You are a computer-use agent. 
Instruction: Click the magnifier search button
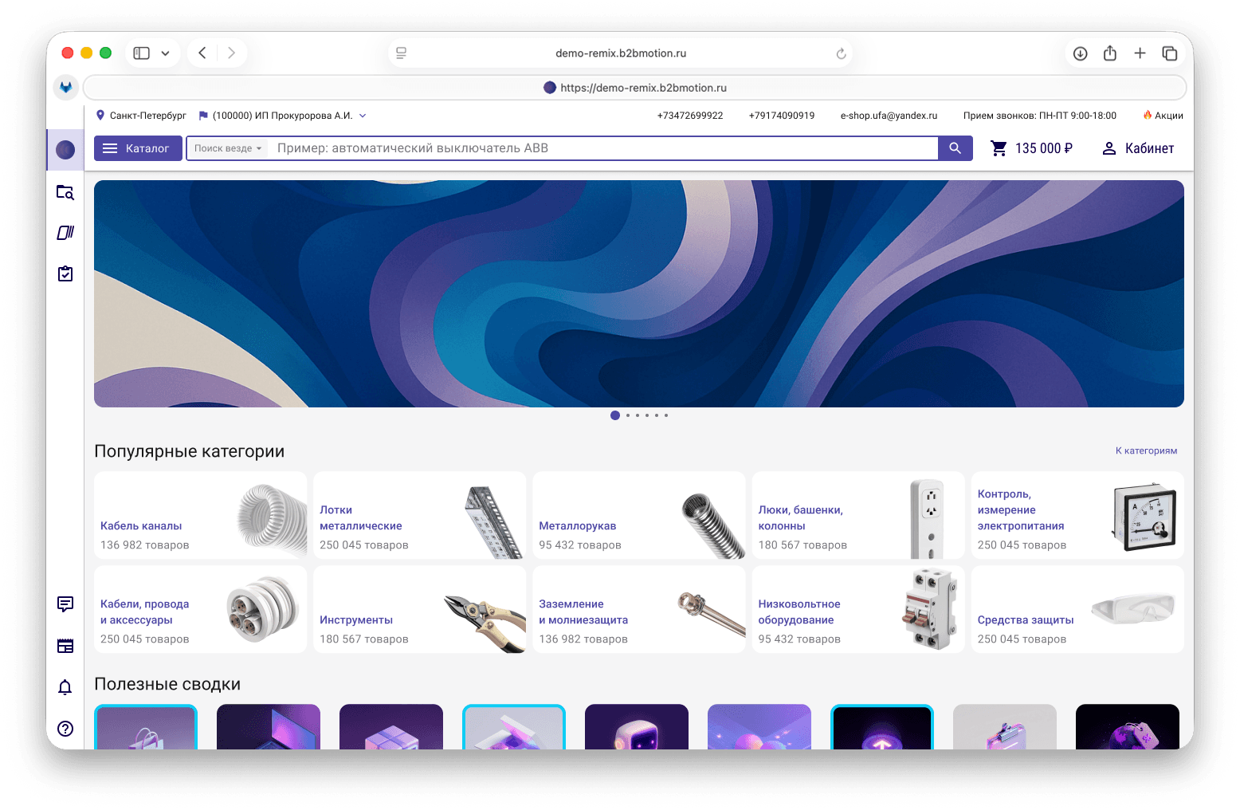click(x=955, y=148)
